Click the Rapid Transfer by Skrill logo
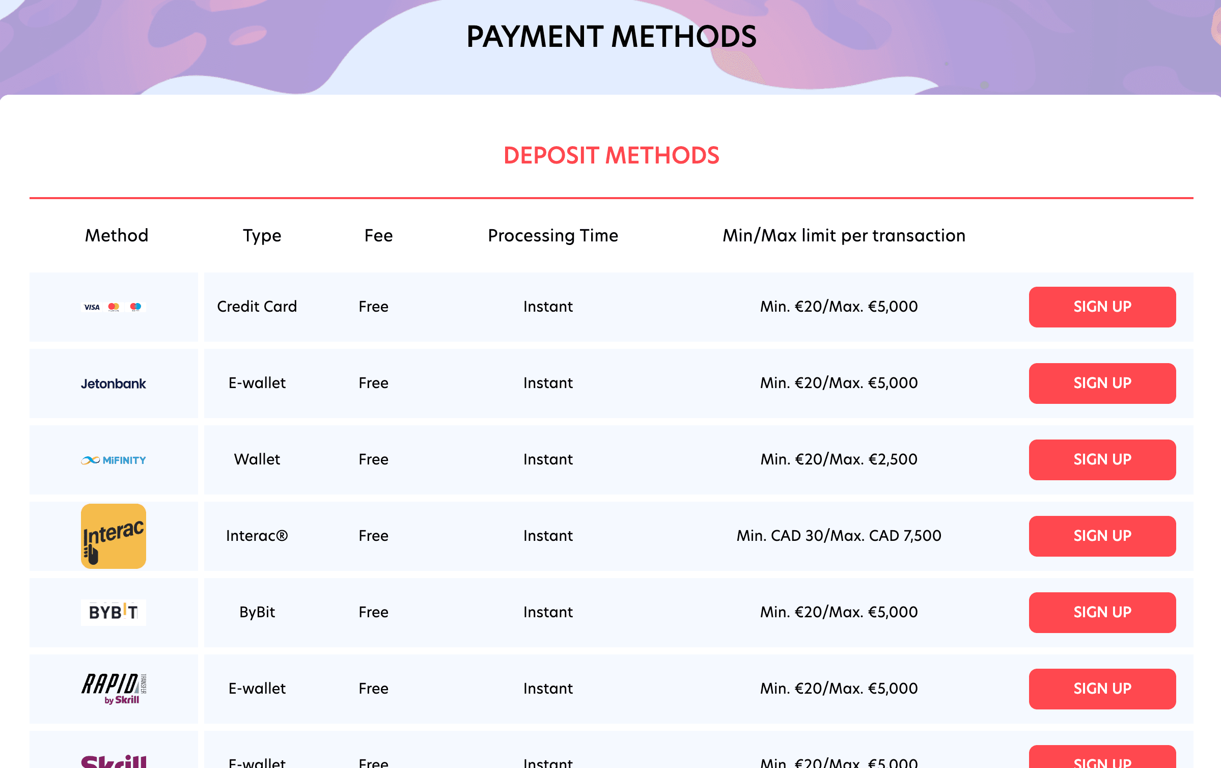This screenshot has height=768, width=1221. [113, 689]
